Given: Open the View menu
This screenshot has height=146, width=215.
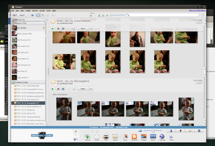Looking at the screenshot, I should click(x=22, y=10).
